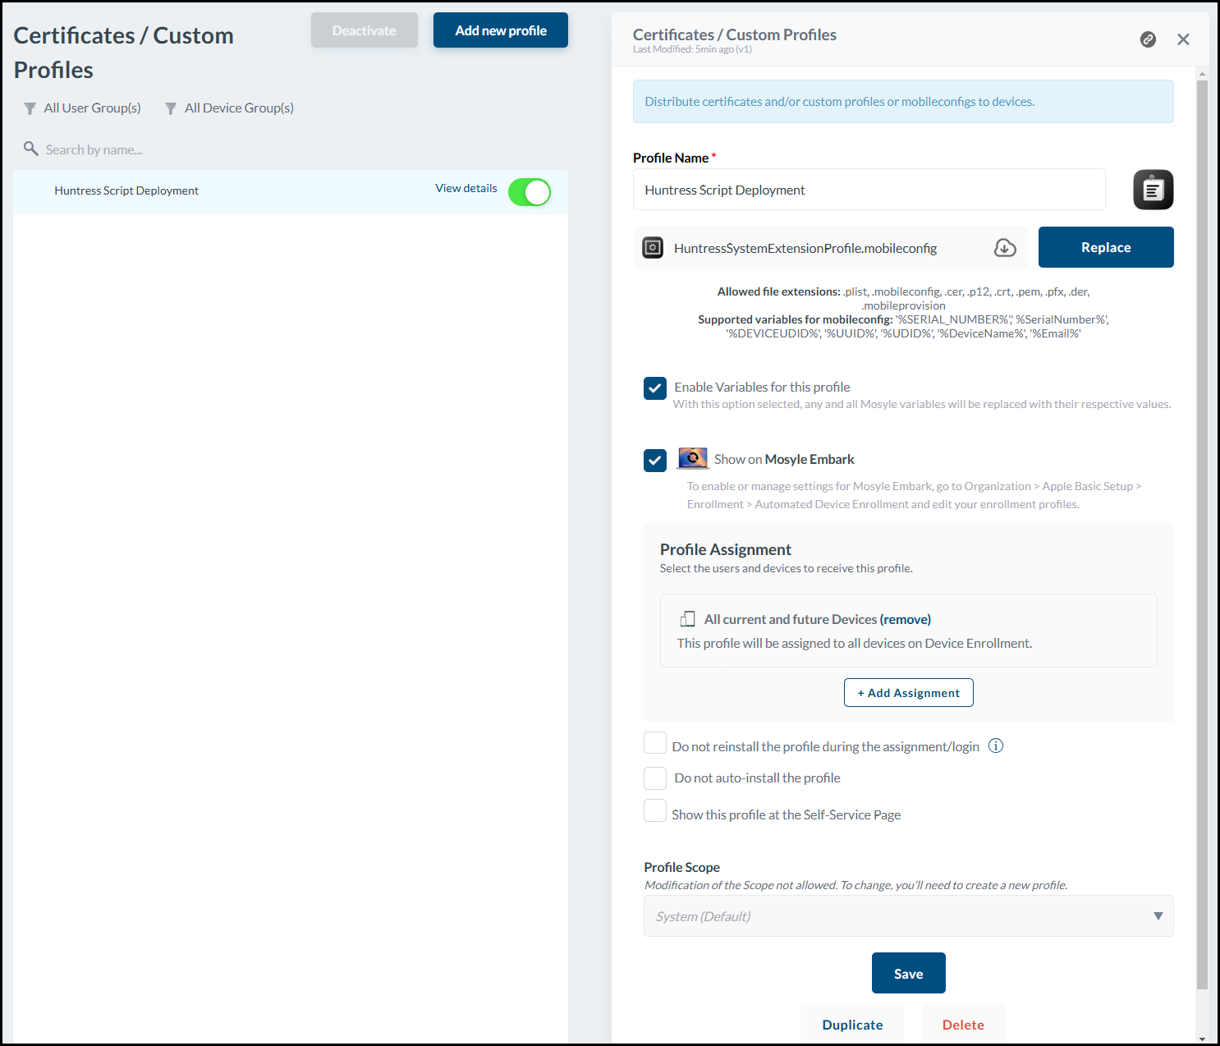Click the Deactivate button
Screen dimensions: 1220x1046
(365, 30)
